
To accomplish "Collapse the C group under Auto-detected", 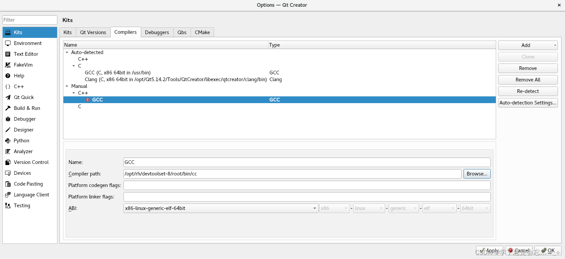I will (x=74, y=66).
